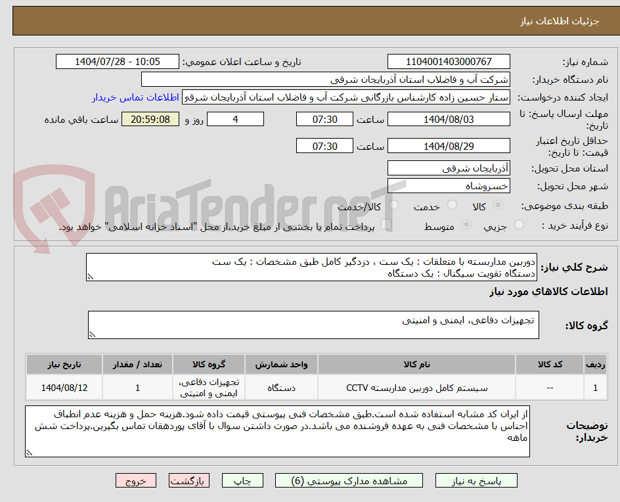This screenshot has height=502, width=620.
Task: Click the 1404/08/29 validity date field
Action: tap(449, 145)
